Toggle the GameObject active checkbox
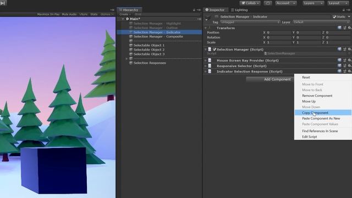This screenshot has height=198, width=352. 216,16
